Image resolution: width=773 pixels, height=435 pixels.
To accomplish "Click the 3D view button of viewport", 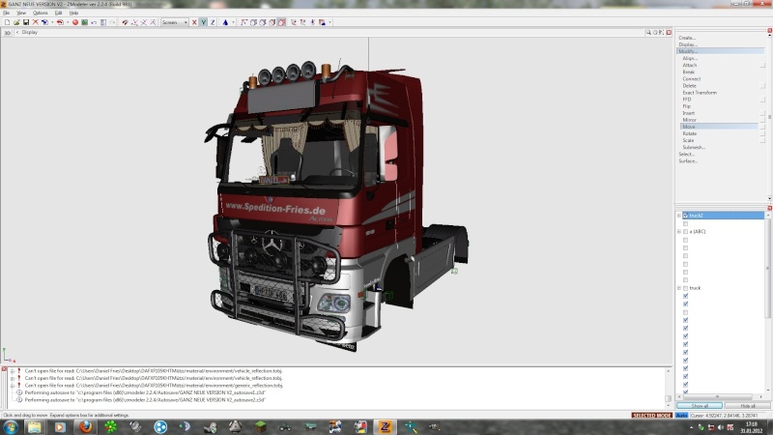I will coord(7,33).
